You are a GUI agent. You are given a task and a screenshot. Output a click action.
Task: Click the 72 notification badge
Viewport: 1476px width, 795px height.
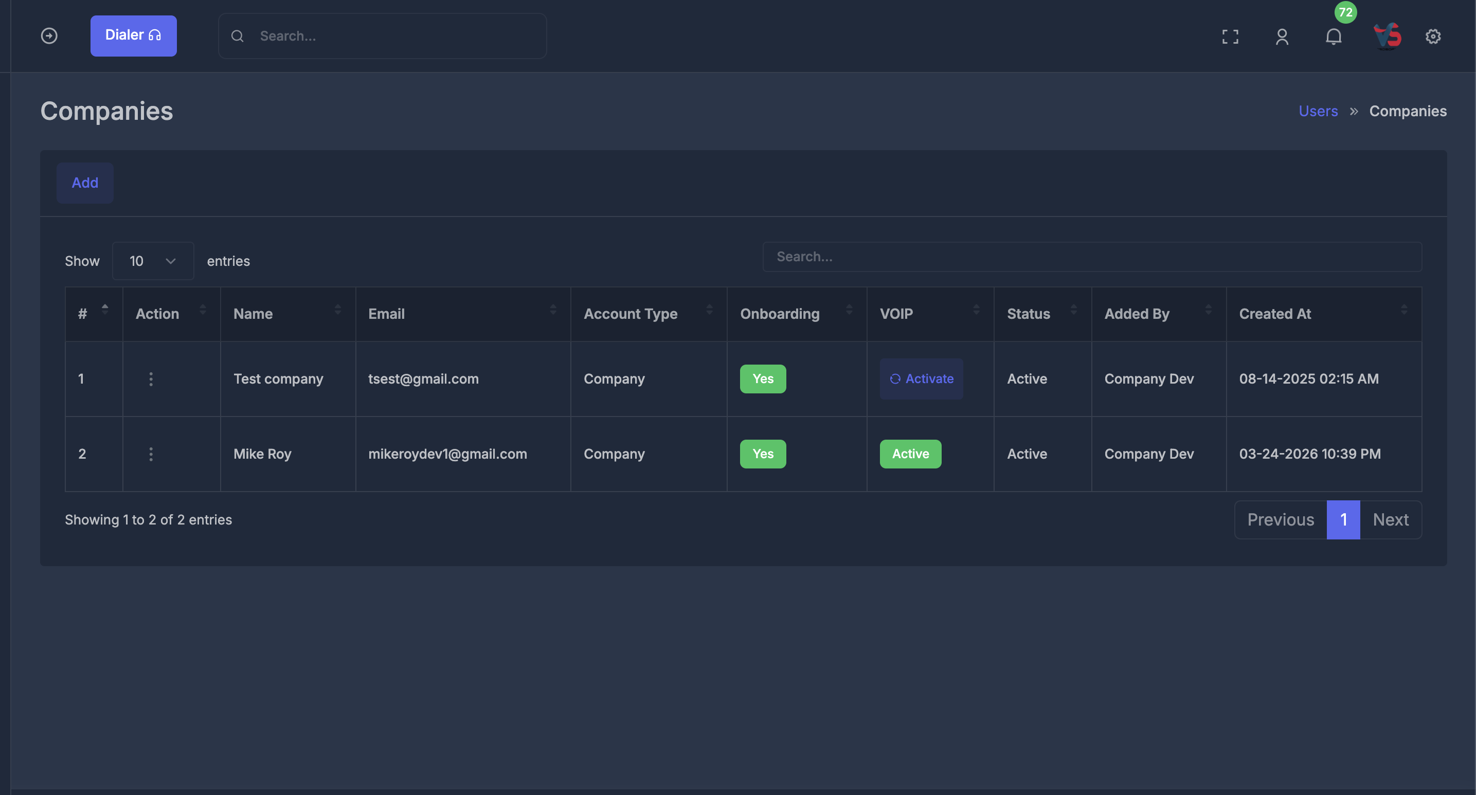coord(1346,12)
